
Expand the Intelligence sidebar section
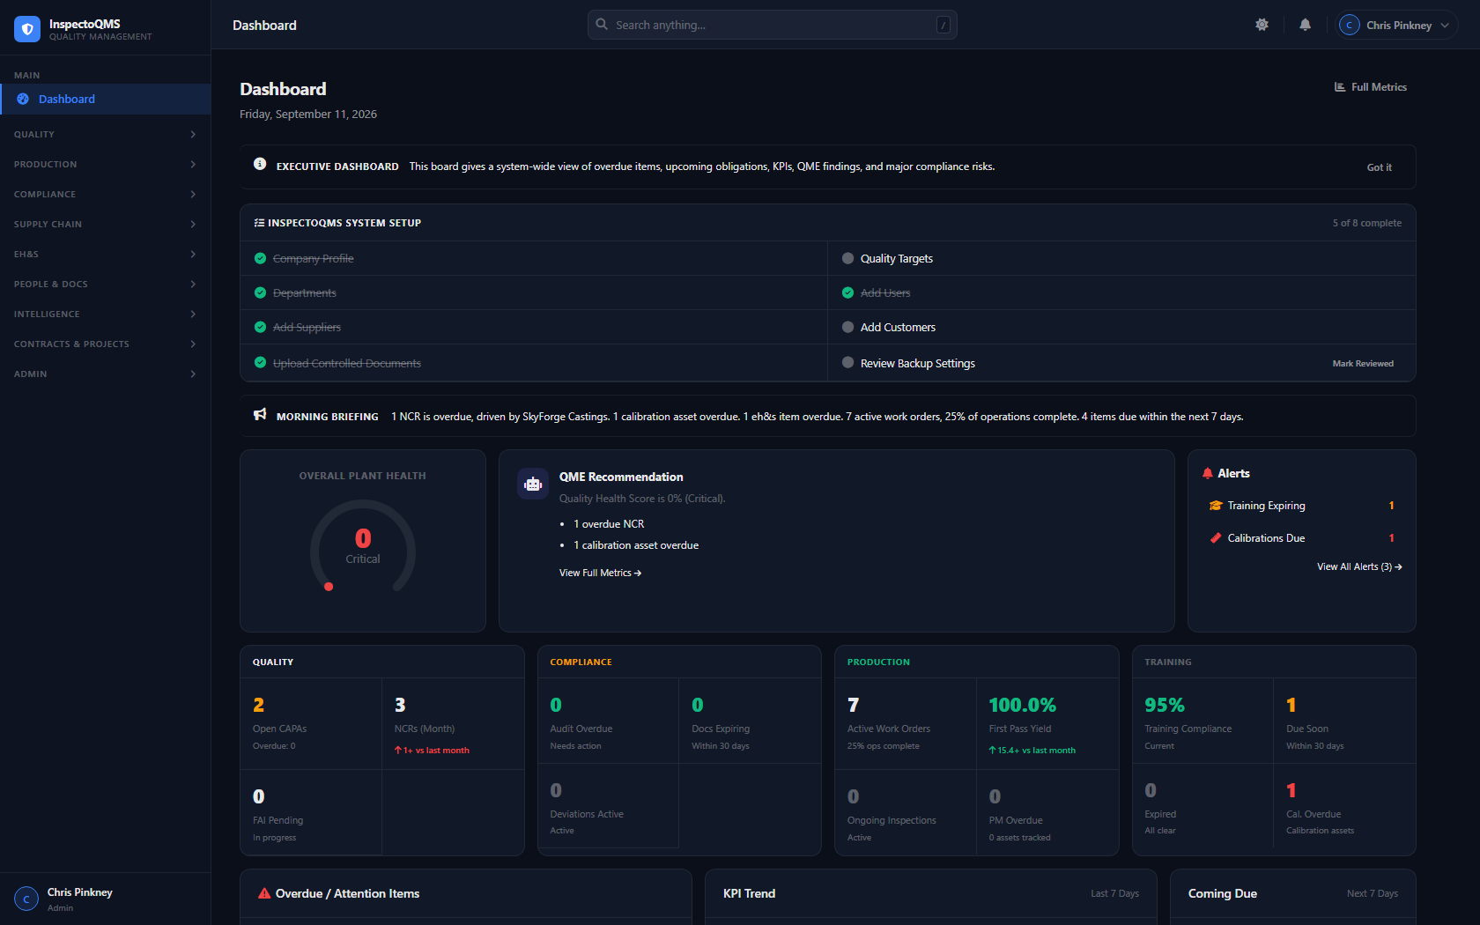105,314
